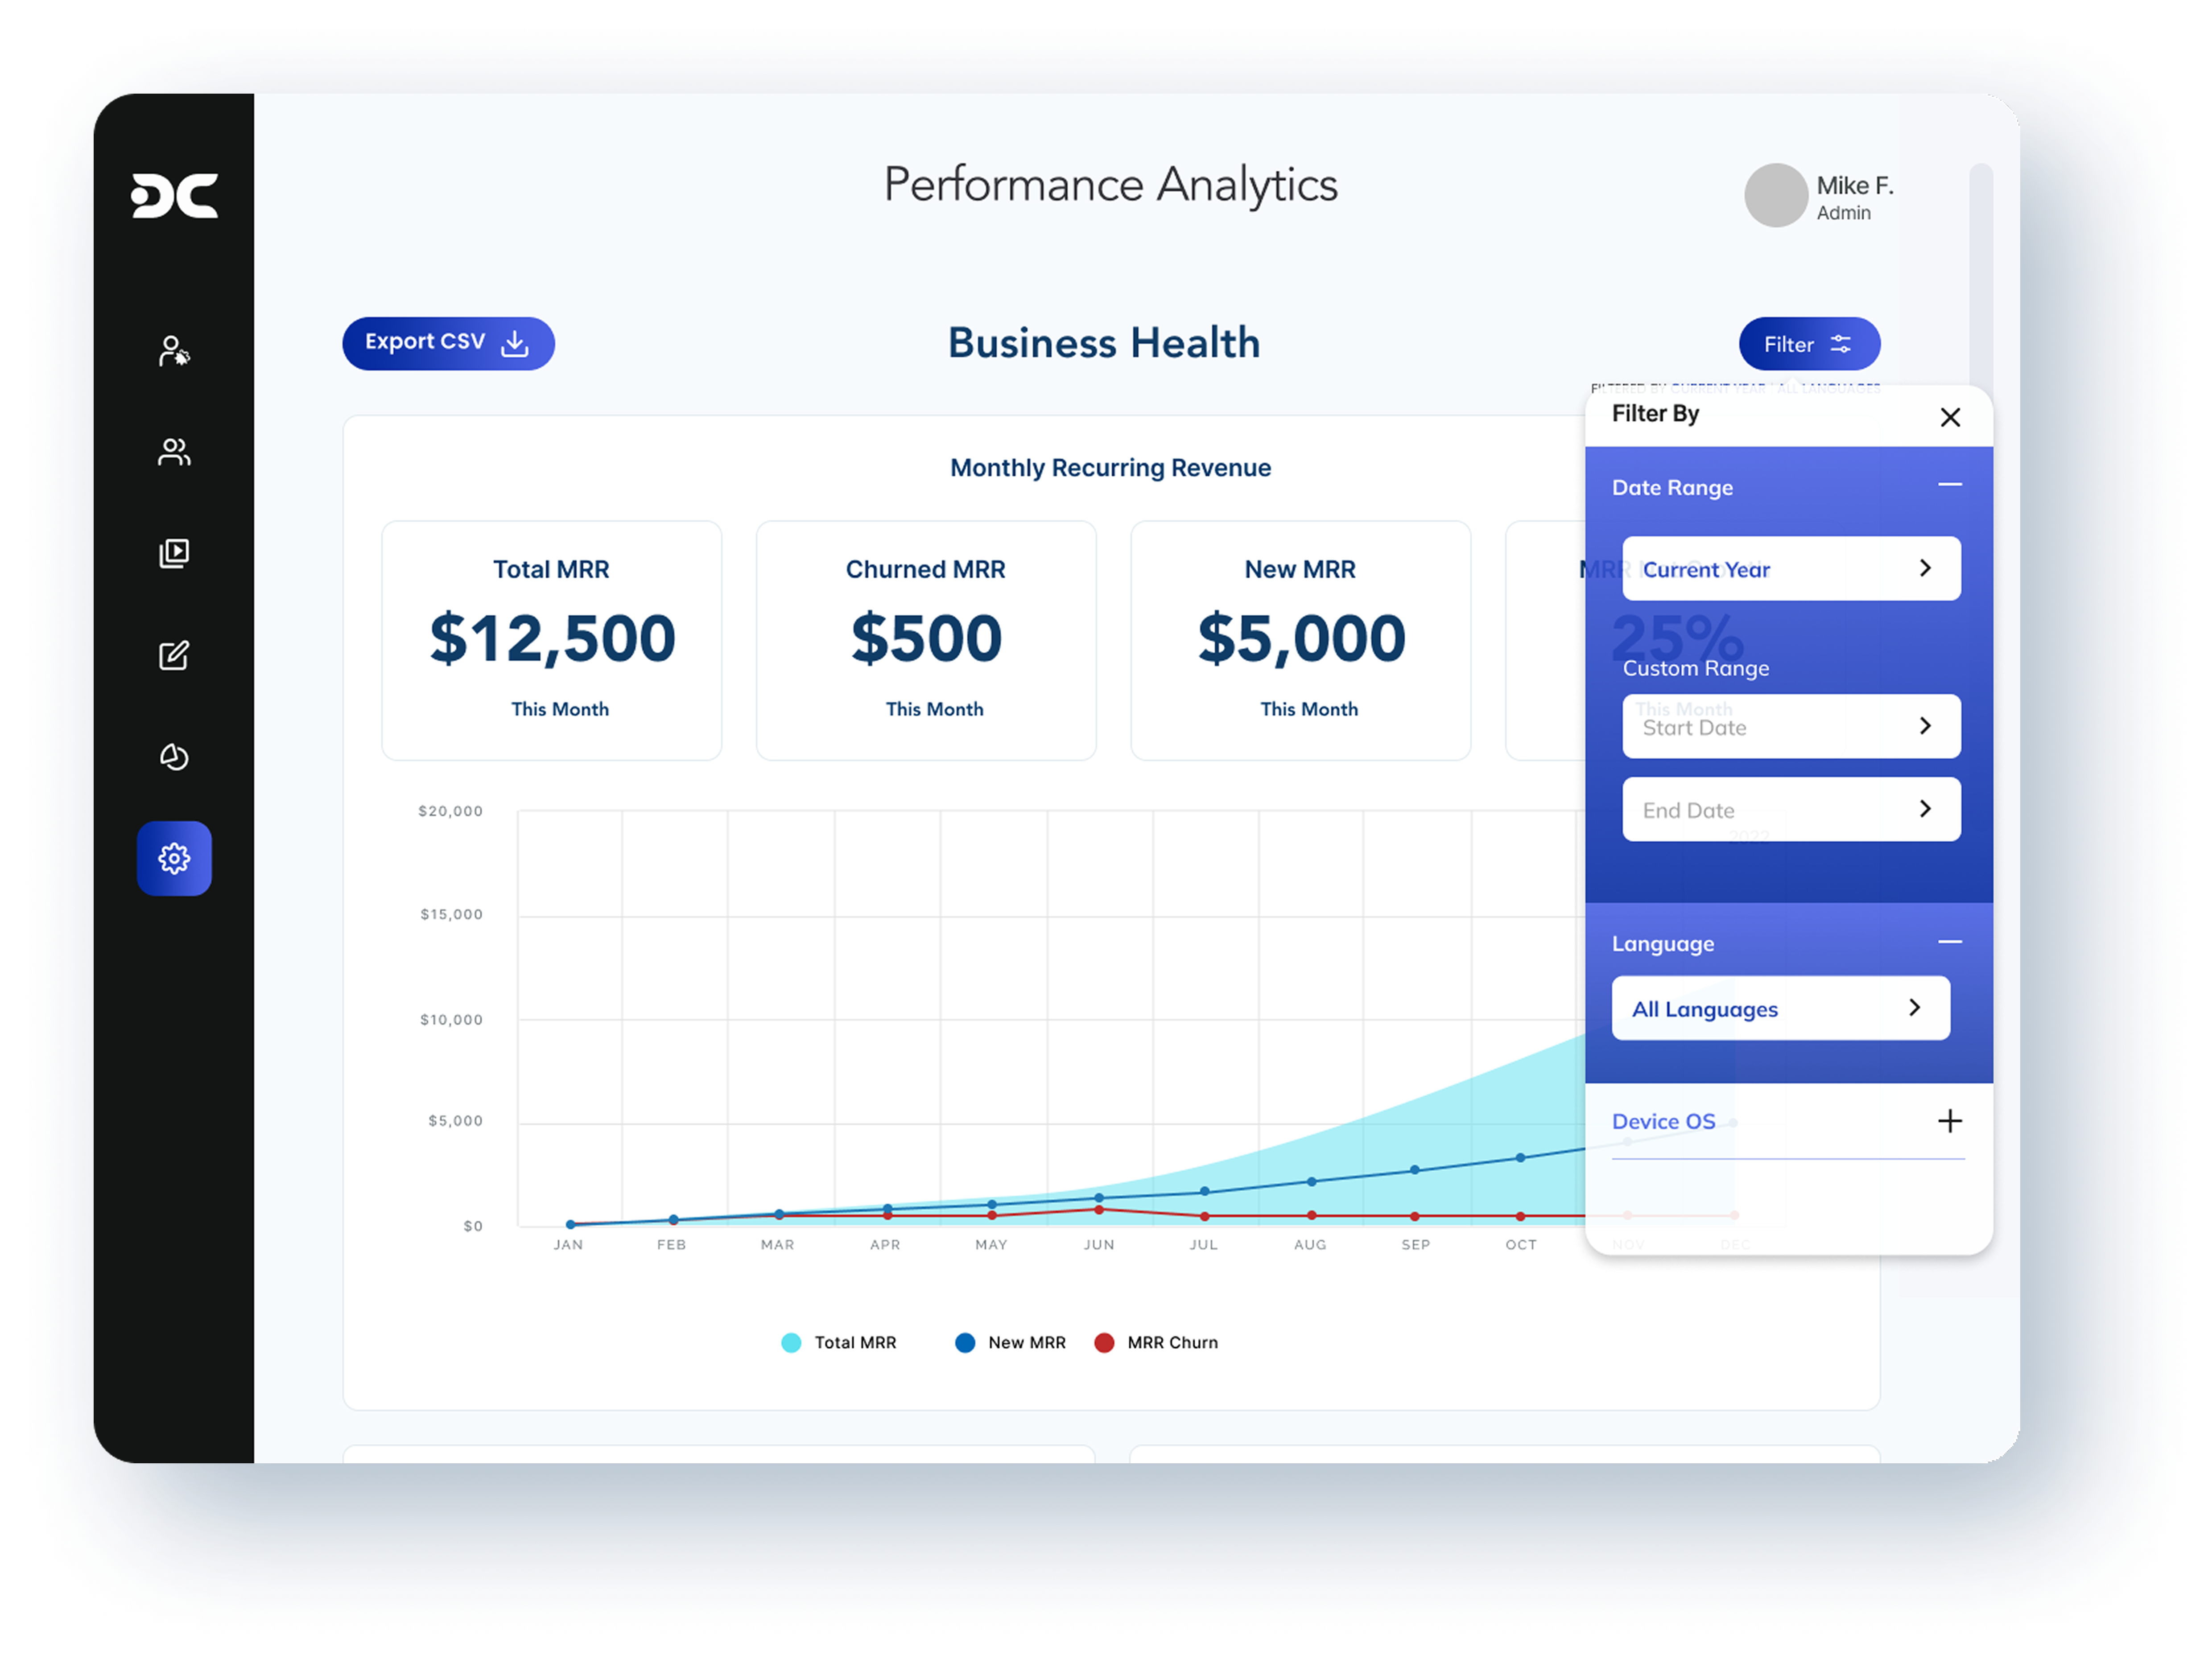2212x1655 pixels.
Task: Click the Export CSV button
Action: point(448,344)
